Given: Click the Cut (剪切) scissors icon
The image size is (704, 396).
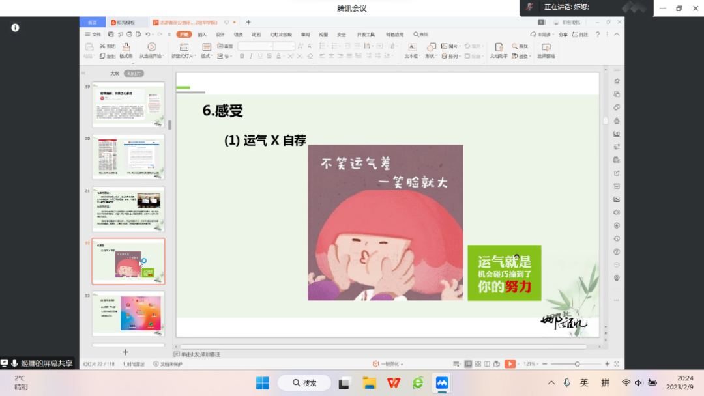Looking at the screenshot, I should point(103,46).
